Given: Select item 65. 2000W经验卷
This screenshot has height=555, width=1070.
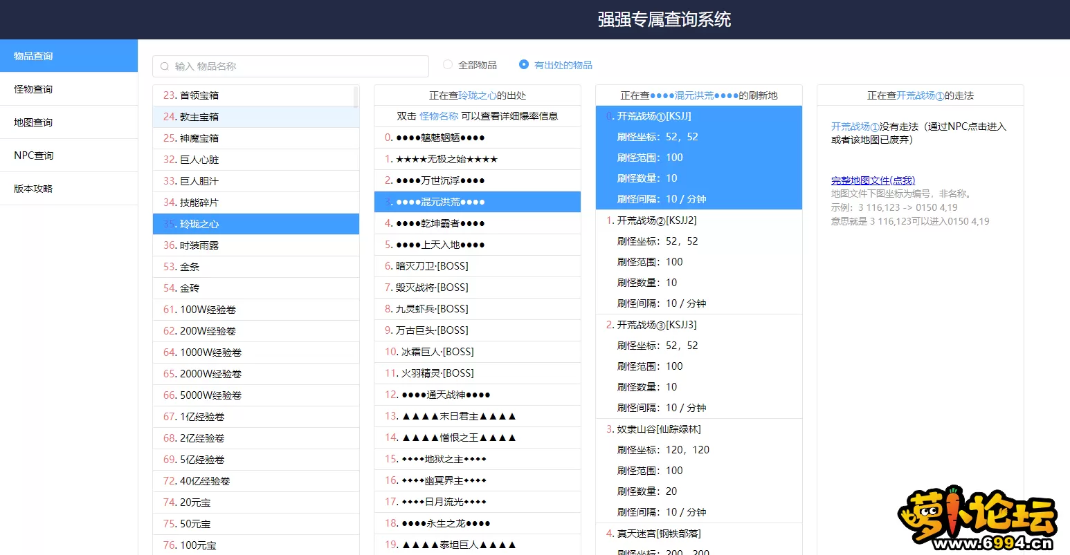Looking at the screenshot, I should click(x=256, y=374).
